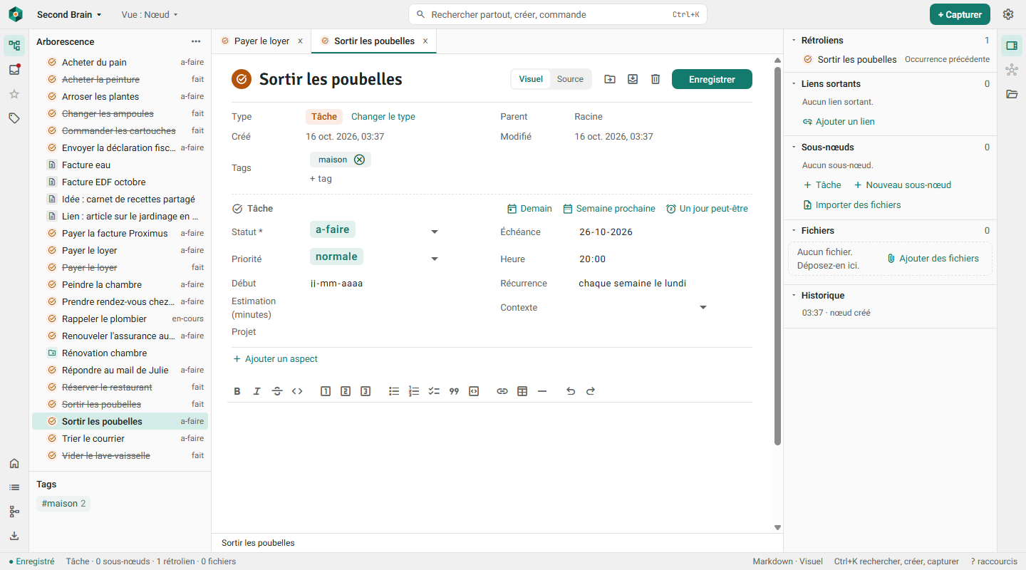Viewport: 1026px width, 570px height.
Task: Filter by #maison tag chip
Action: (x=63, y=504)
